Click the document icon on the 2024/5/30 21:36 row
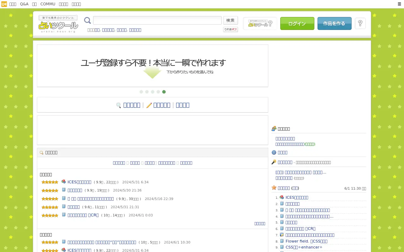This screenshot has height=252, width=404. 64,190
